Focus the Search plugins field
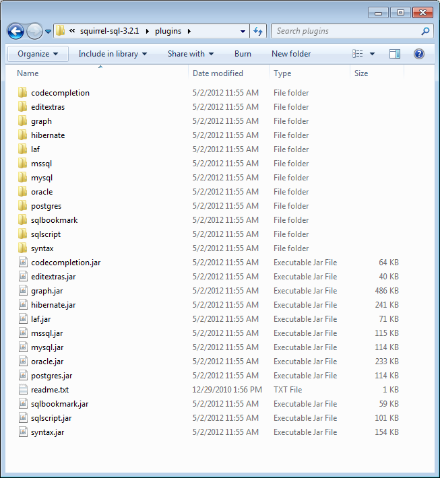Image resolution: width=440 pixels, height=478 pixels. click(x=352, y=31)
